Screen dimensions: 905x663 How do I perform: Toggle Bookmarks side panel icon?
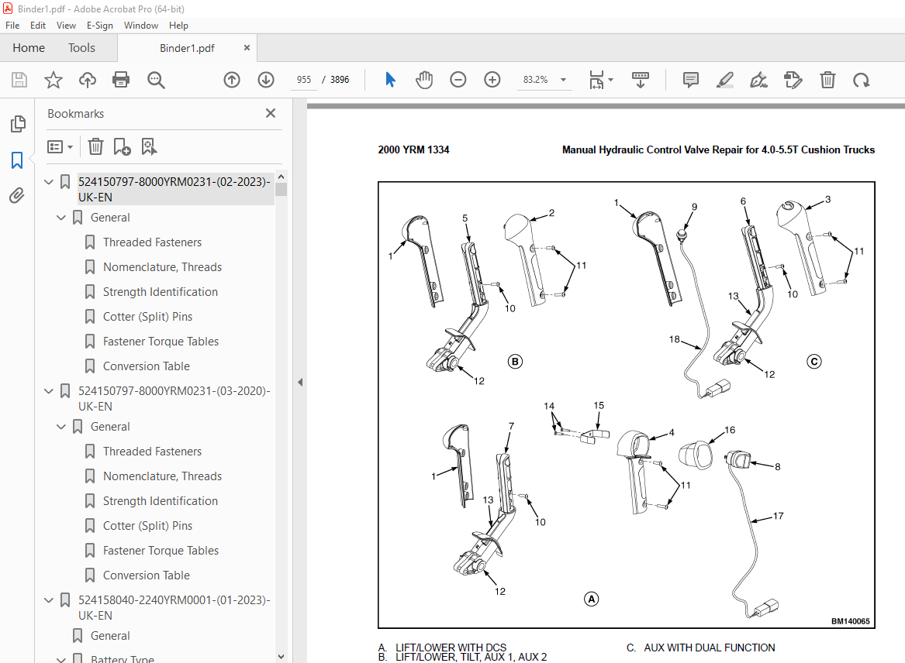click(x=17, y=160)
